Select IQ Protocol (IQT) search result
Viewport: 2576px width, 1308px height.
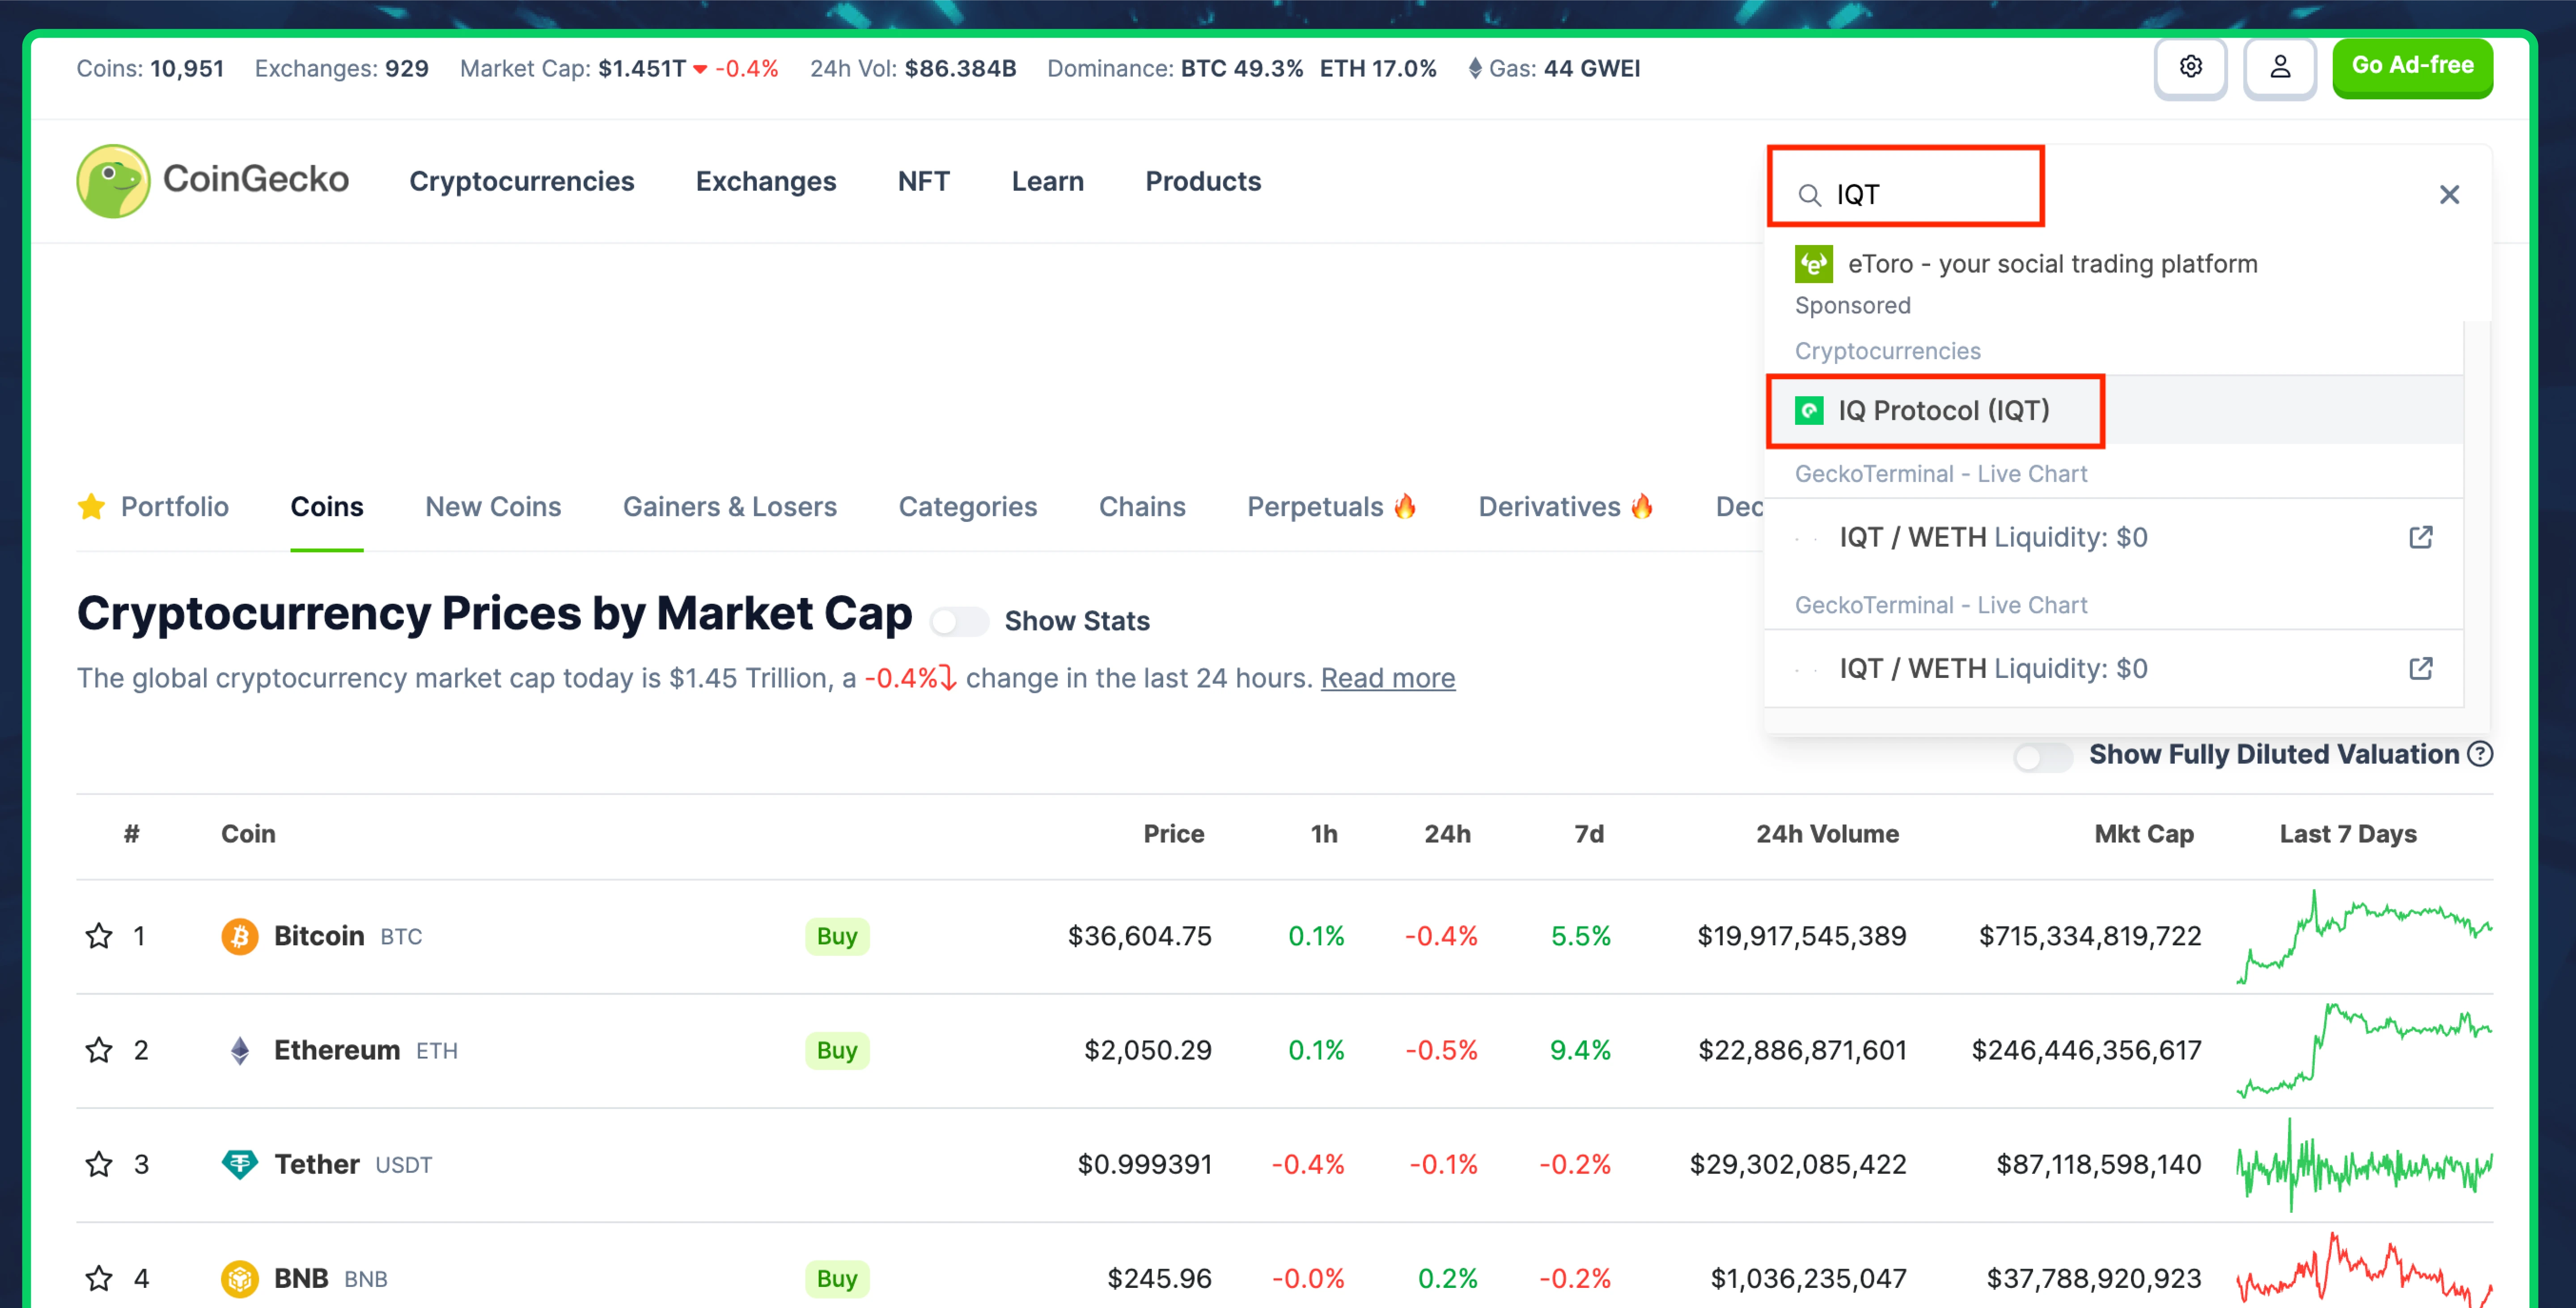tap(2114, 411)
